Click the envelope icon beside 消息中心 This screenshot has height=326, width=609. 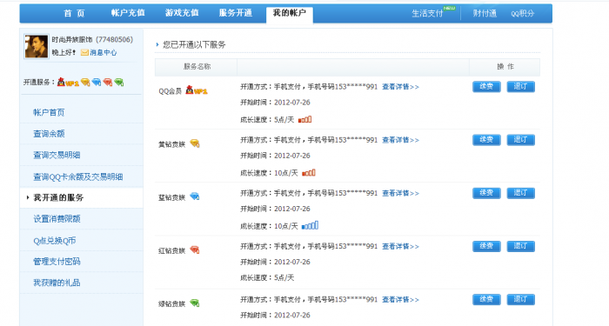coord(84,52)
